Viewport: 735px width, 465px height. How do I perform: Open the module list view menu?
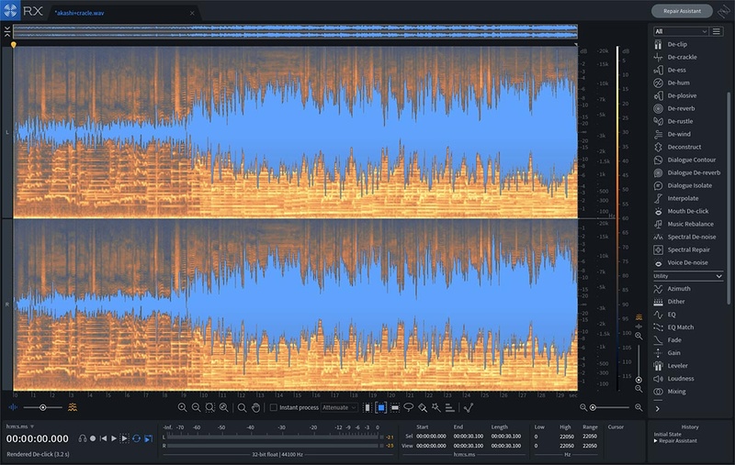[717, 31]
